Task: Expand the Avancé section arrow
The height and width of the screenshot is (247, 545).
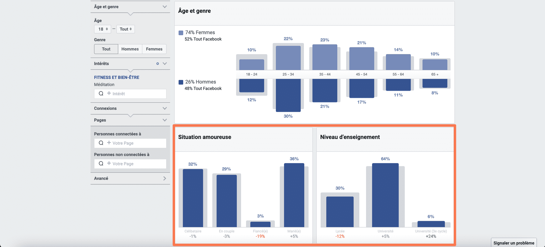Action: click(164, 178)
